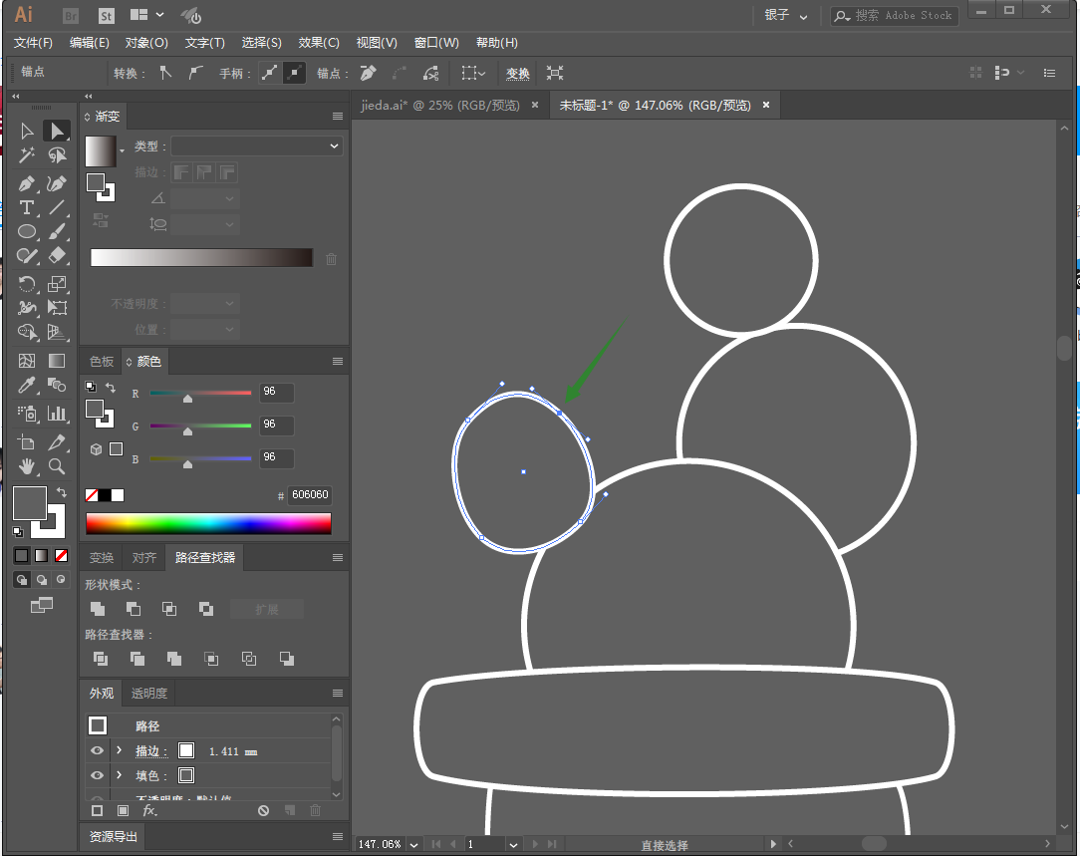Image resolution: width=1080 pixels, height=856 pixels.
Task: Select the Magic Wand tool
Action: [27, 155]
